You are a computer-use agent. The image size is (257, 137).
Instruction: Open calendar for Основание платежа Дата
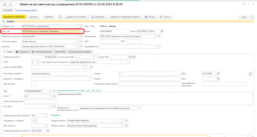click(218, 73)
